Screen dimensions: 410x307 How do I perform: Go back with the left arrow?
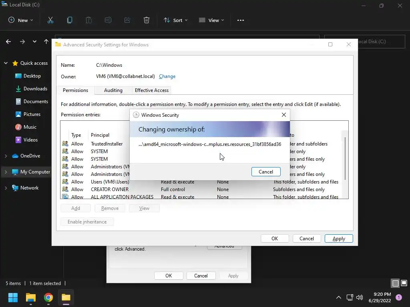[x=8, y=42]
